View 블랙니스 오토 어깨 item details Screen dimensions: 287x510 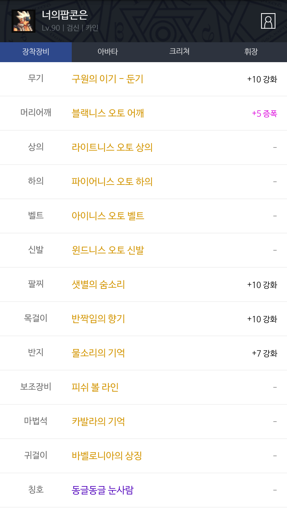pyautogui.click(x=108, y=113)
